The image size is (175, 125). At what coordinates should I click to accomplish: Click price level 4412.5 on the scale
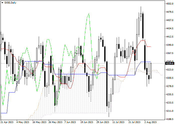[x=170, y=37]
